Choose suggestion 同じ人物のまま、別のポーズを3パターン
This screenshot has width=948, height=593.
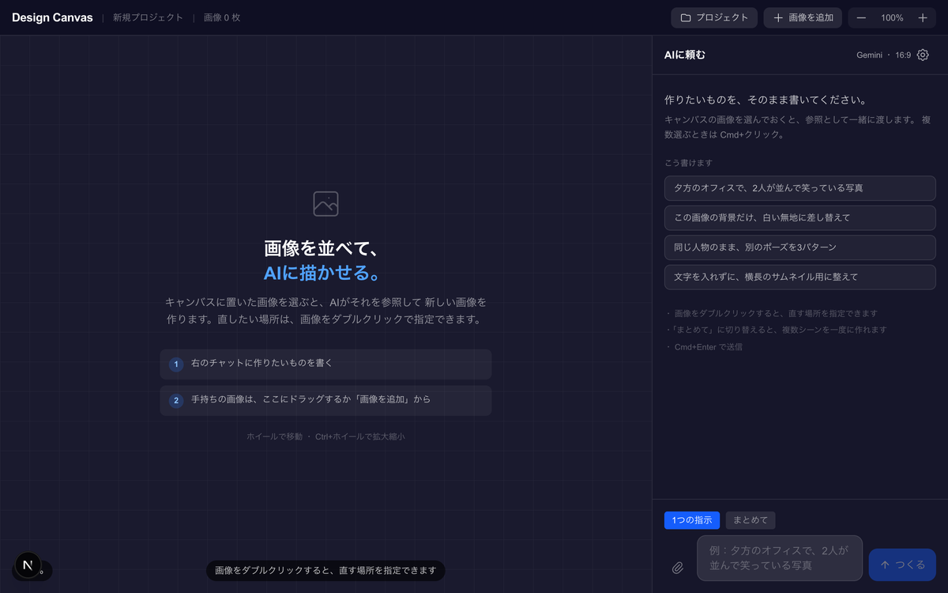tap(800, 247)
